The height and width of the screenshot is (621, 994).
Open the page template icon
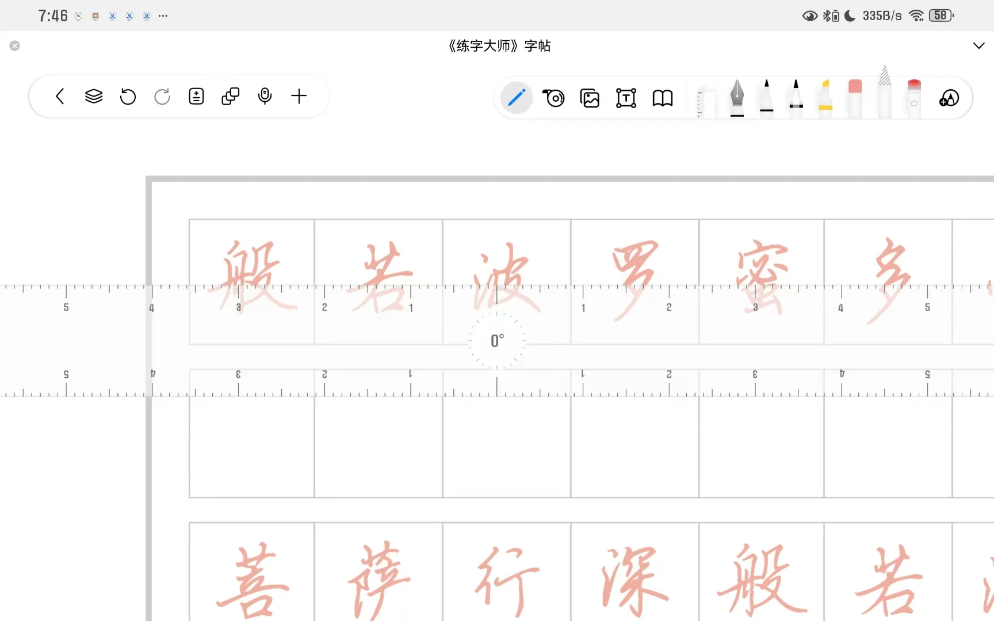(196, 96)
